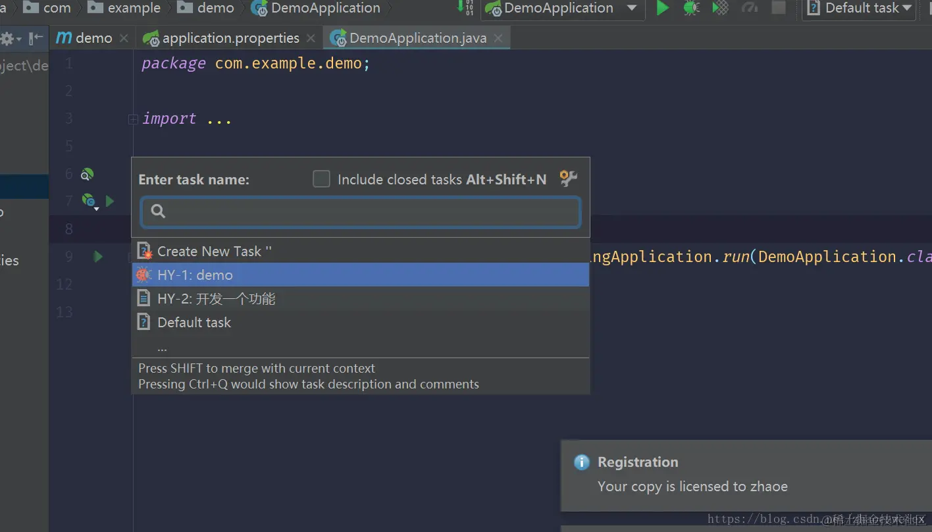Click the question-mark icon beside Default task row
Screen dimensions: 932x532
(143, 322)
